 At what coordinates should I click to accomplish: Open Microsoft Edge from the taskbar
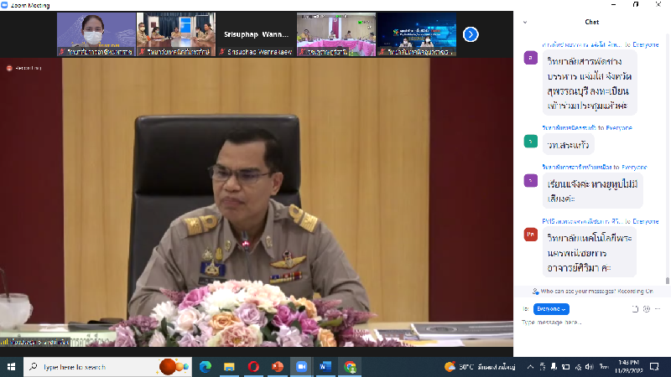(x=205, y=367)
